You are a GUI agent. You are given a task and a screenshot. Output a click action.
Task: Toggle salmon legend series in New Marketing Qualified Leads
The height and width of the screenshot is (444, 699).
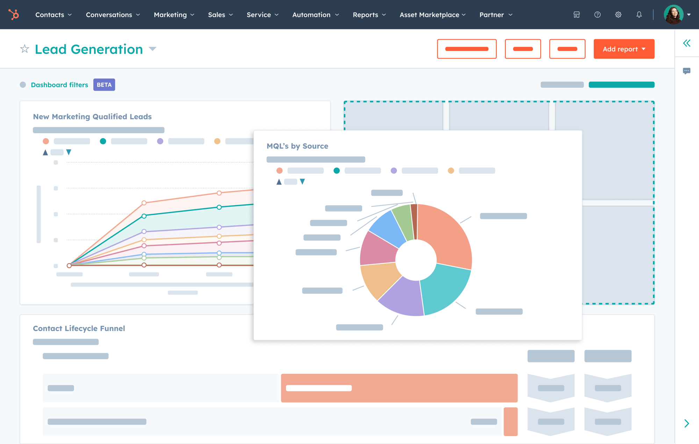(x=46, y=141)
